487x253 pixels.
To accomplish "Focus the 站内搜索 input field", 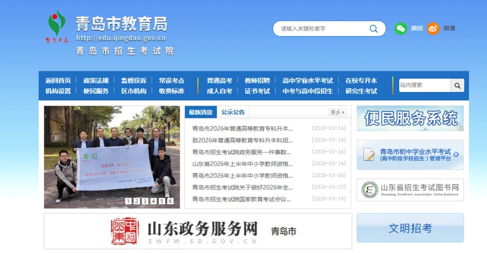I will click(425, 85).
